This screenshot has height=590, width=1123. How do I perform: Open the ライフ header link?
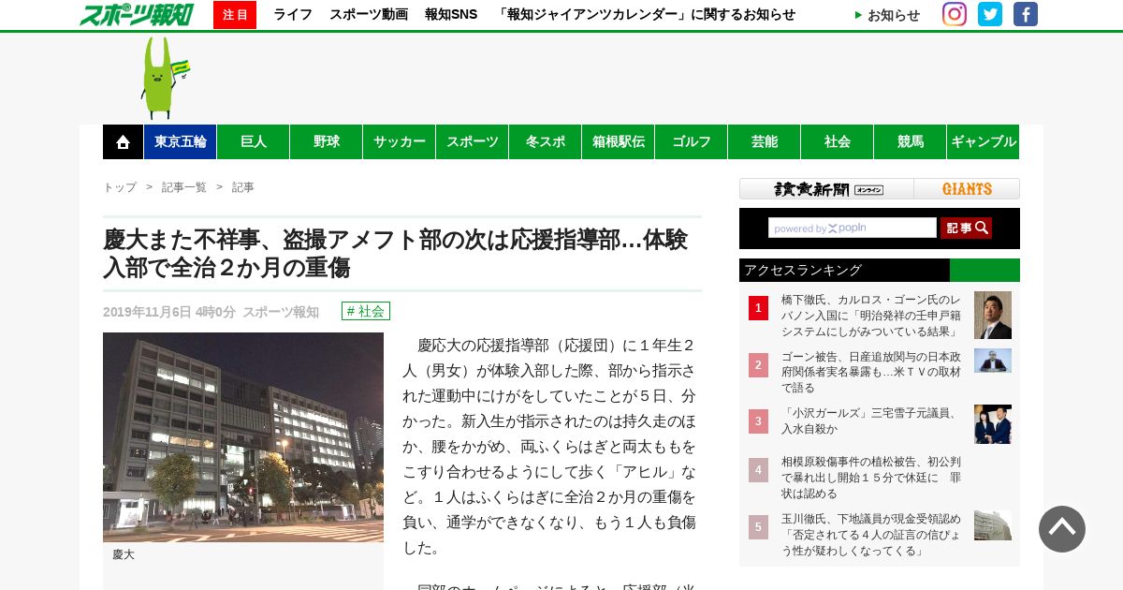(x=293, y=15)
